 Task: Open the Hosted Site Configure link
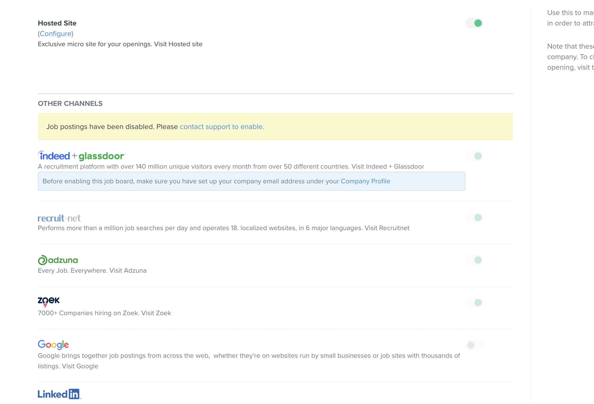(55, 34)
